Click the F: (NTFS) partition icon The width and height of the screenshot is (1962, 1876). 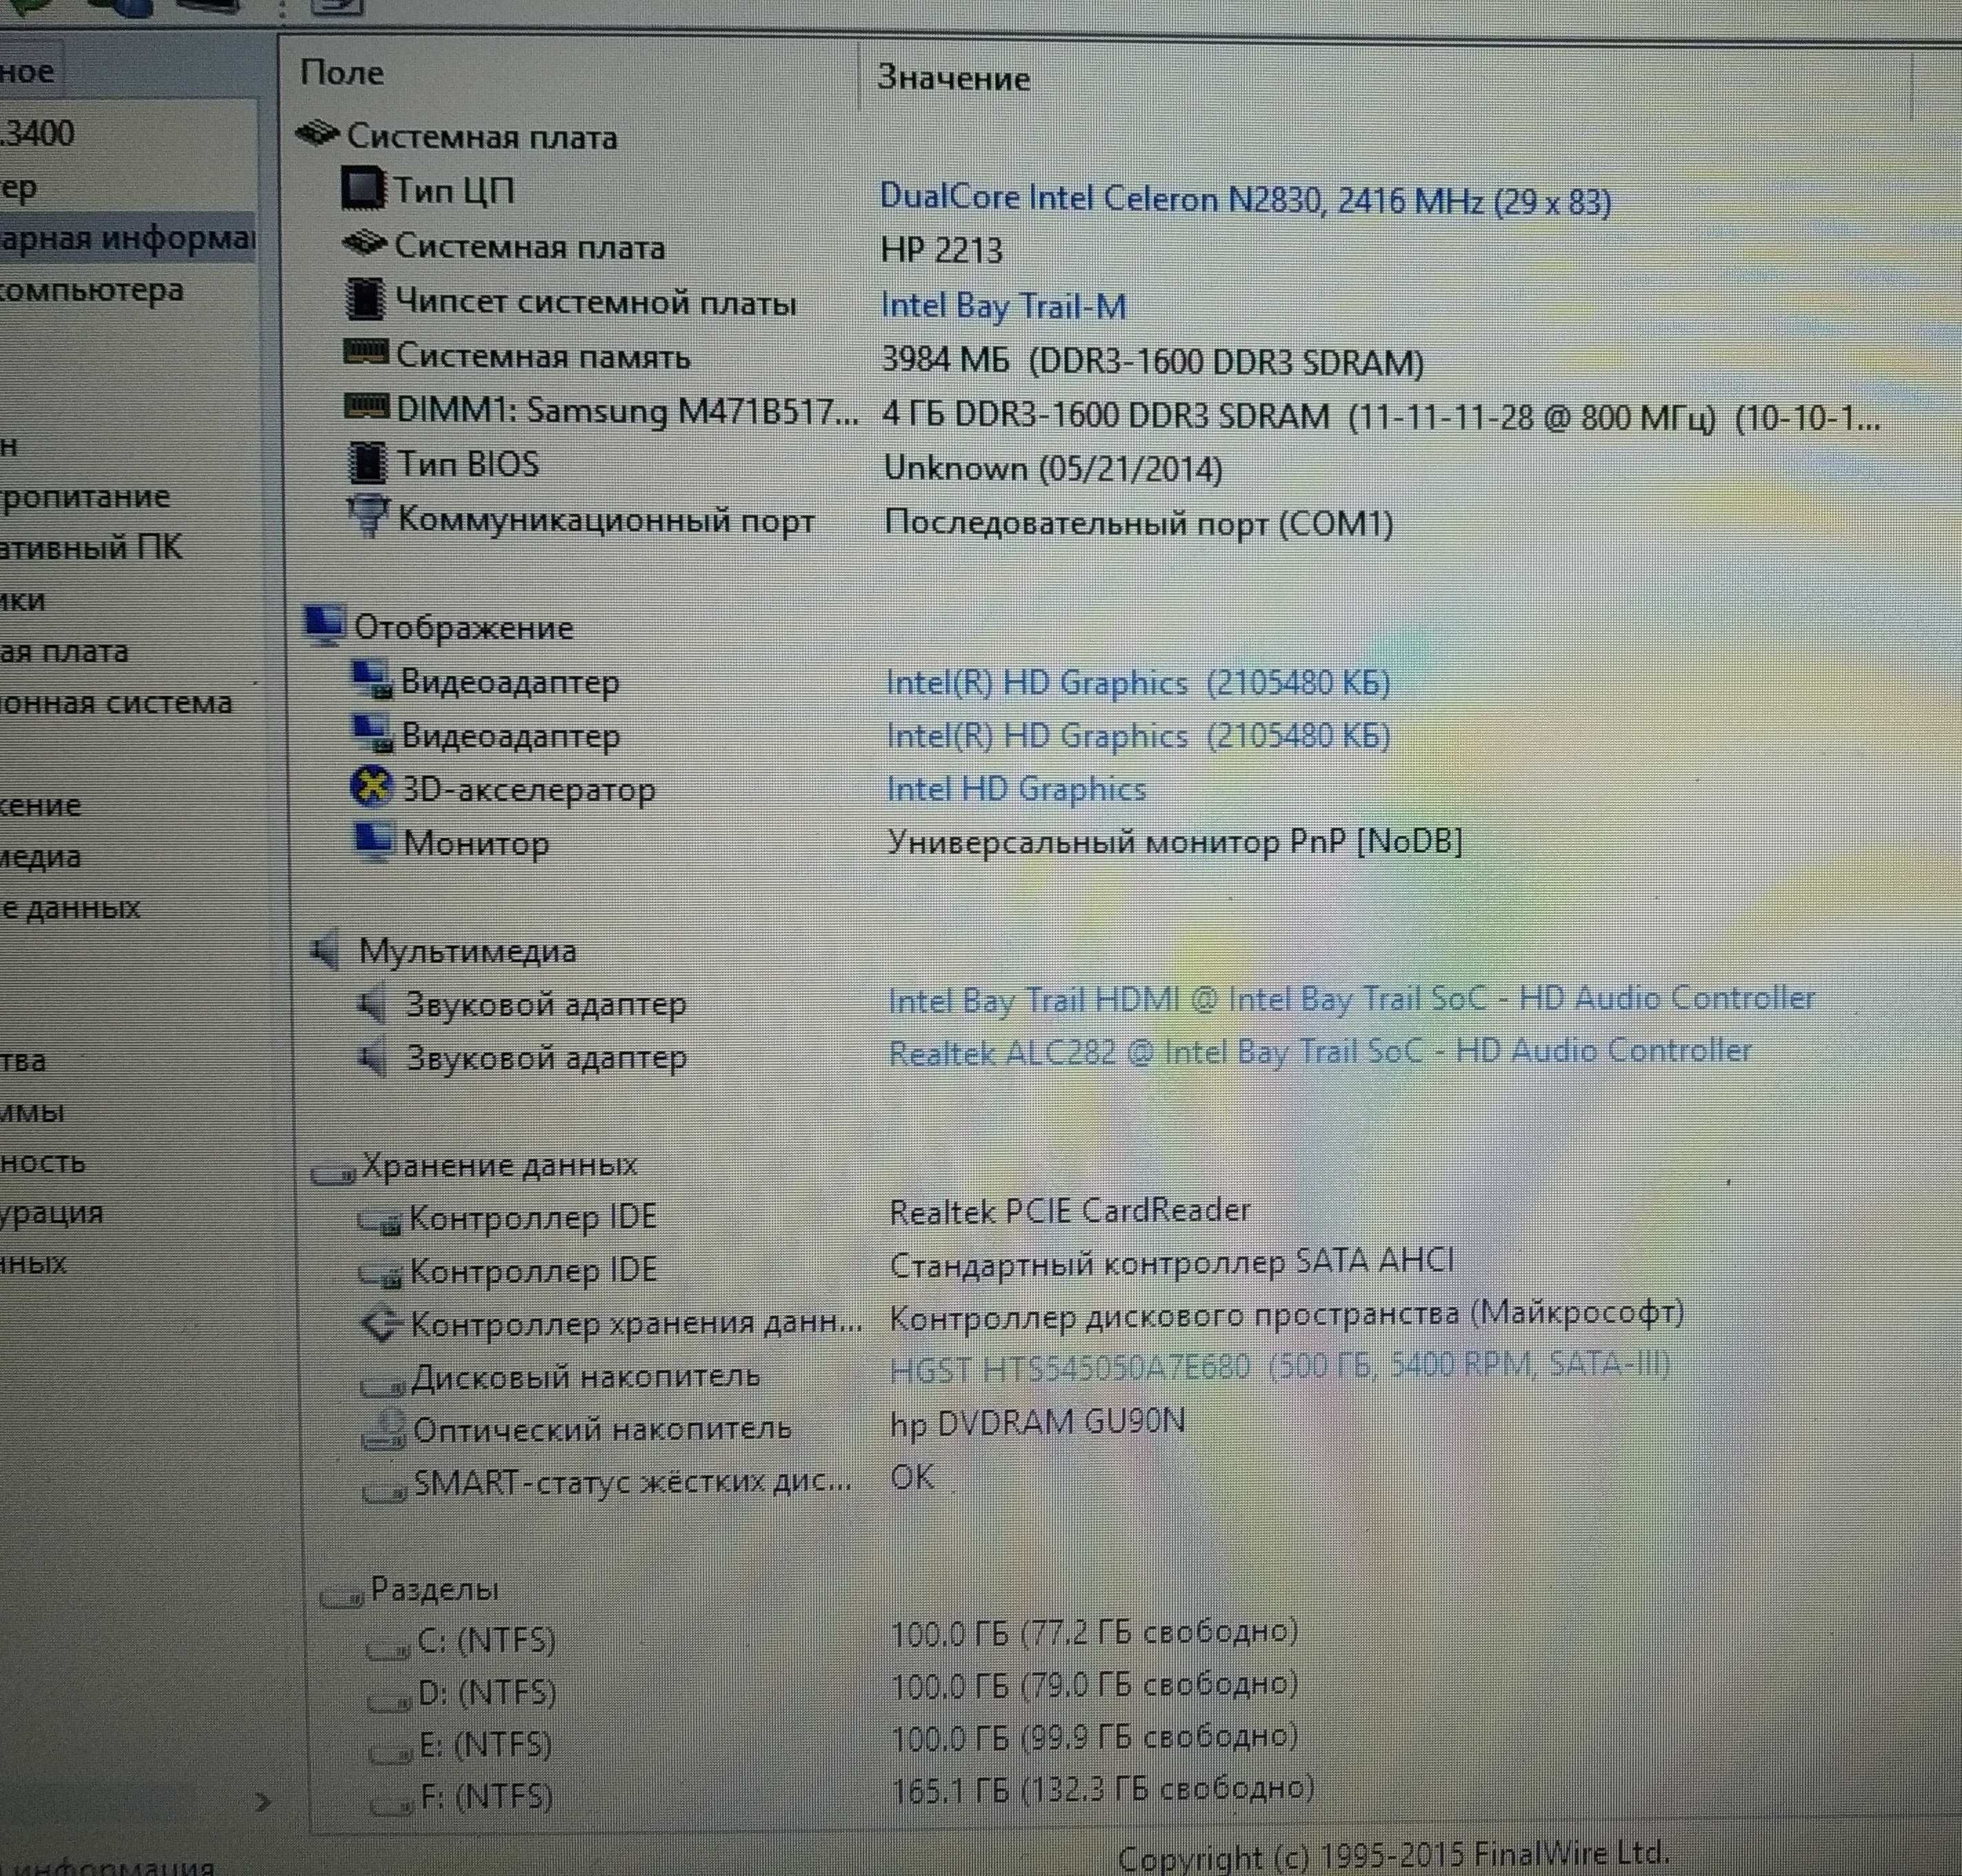tap(391, 1807)
